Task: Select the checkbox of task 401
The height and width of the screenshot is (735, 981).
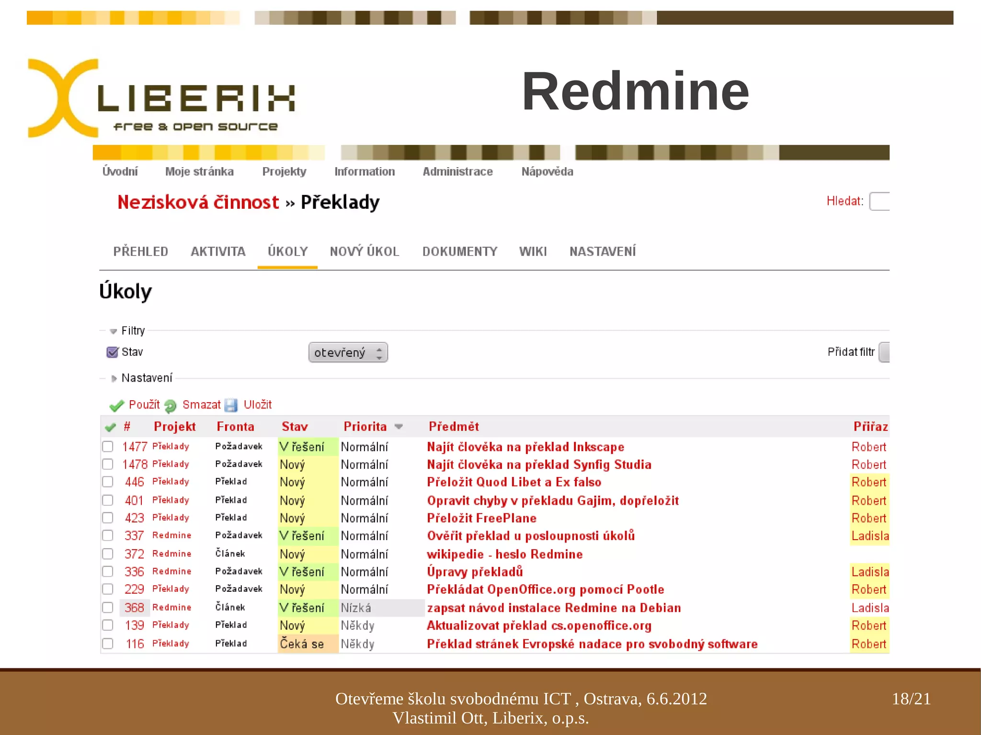Action: (x=108, y=500)
